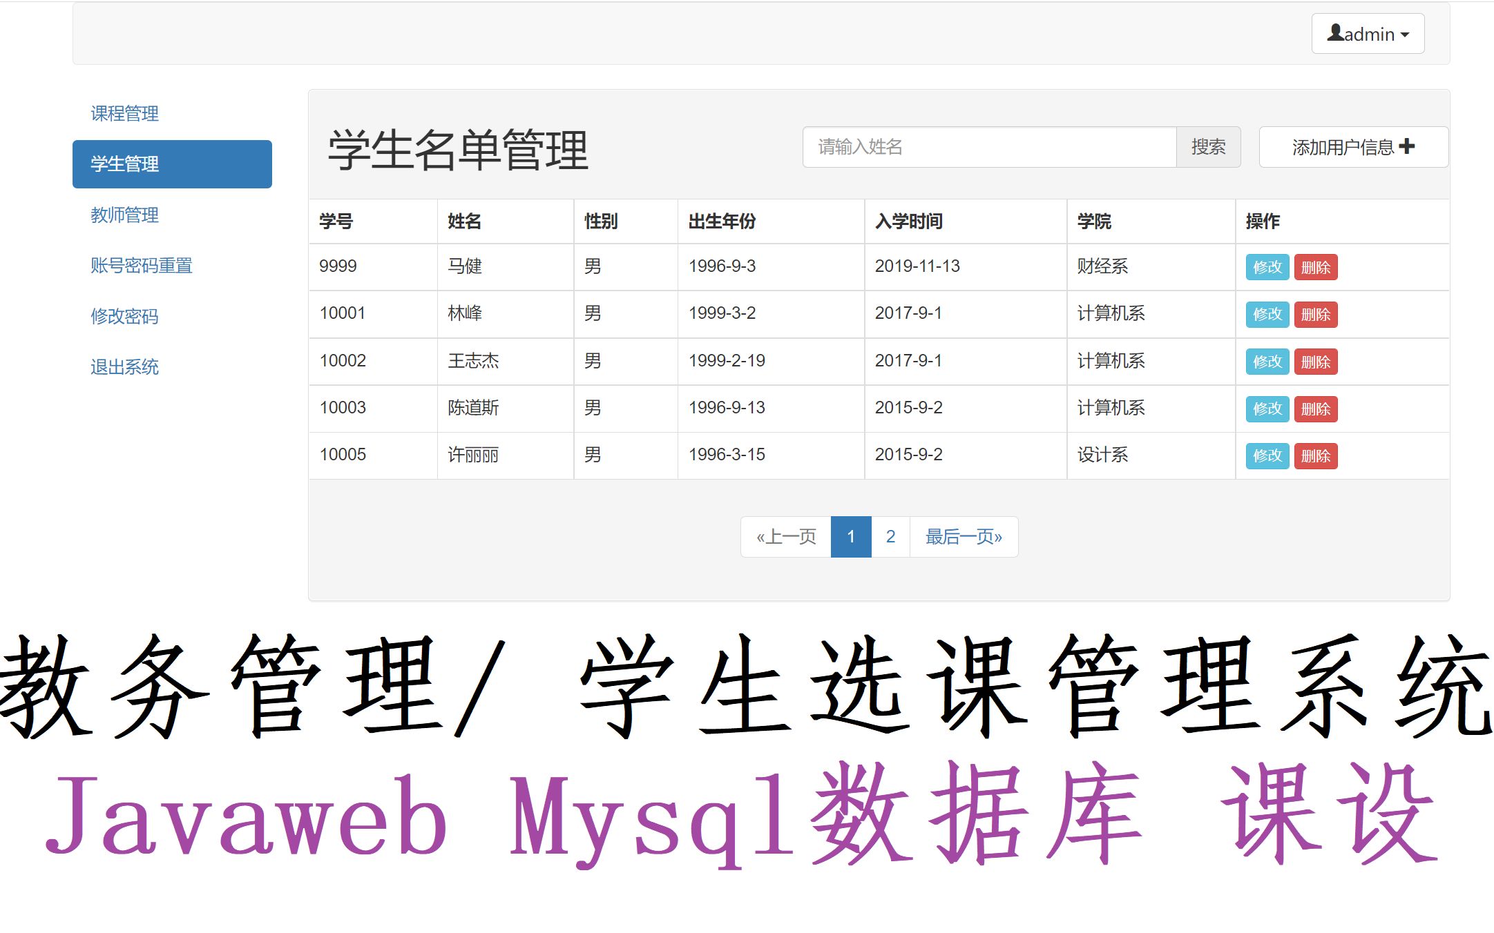The width and height of the screenshot is (1494, 933).
Task: Click 修改 button for student 马健
Action: [1266, 267]
